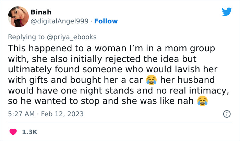The height and width of the screenshot is (141, 240).
Task: Click the laughing emoji after "nah"
Action: coord(203,101)
